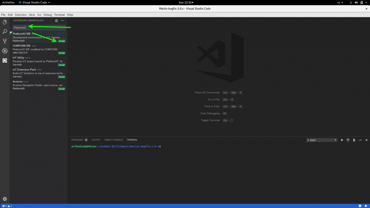Image resolution: width=370 pixels, height=208 pixels.
Task: Switch to the Output tab
Action: tap(96, 140)
